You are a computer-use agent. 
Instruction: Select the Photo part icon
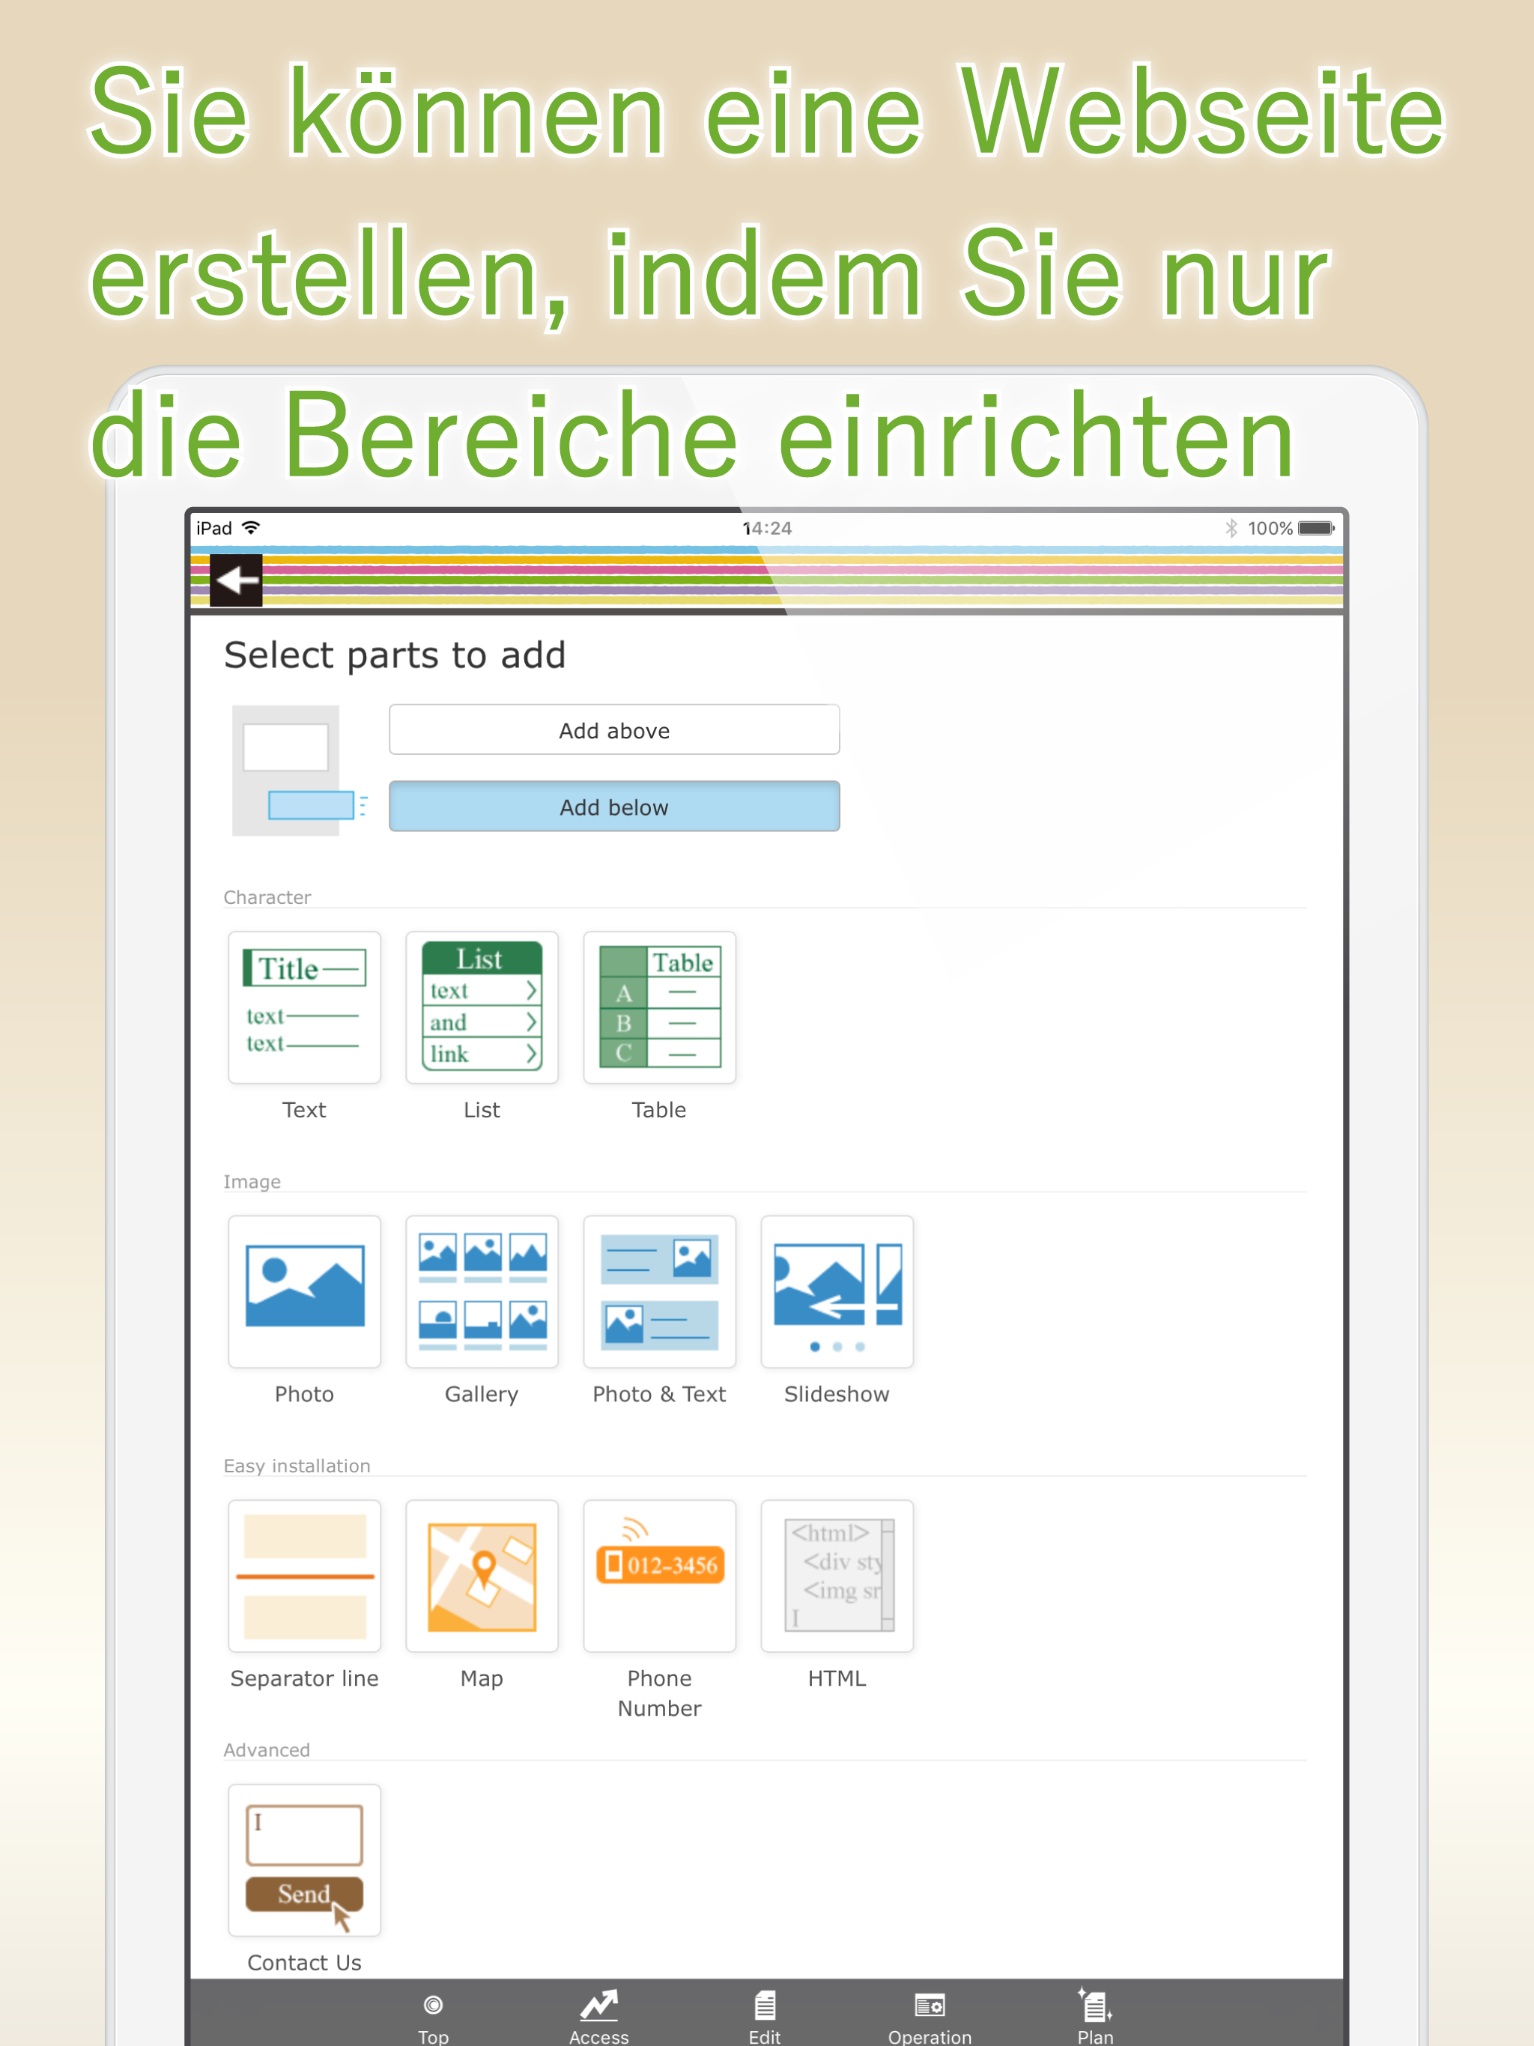click(x=304, y=1291)
